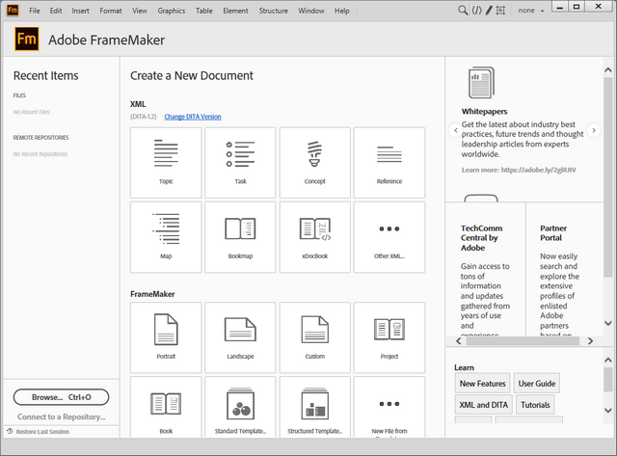This screenshot has width=617, height=456.
Task: Switch to the XML code view icon
Action: [x=476, y=11]
